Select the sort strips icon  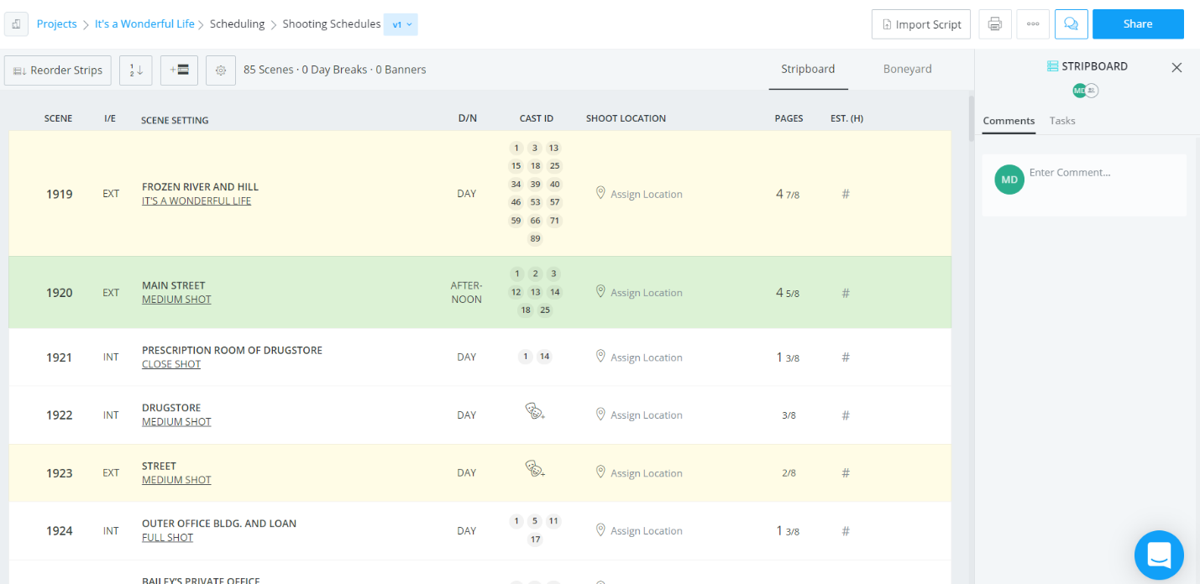point(135,70)
